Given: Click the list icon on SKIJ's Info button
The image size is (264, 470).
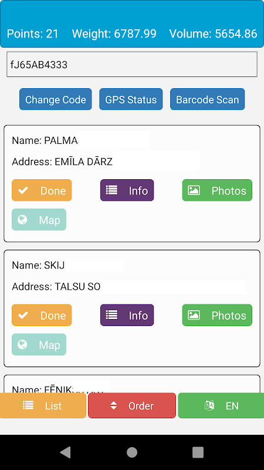Looking at the screenshot, I should (111, 315).
